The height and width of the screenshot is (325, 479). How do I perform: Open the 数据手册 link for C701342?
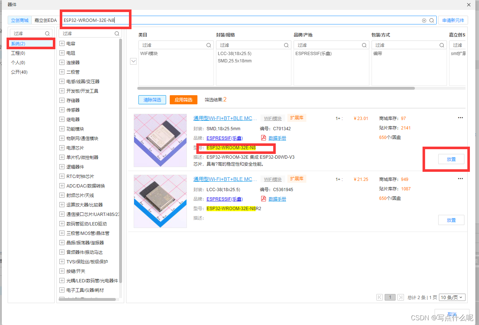click(x=277, y=138)
